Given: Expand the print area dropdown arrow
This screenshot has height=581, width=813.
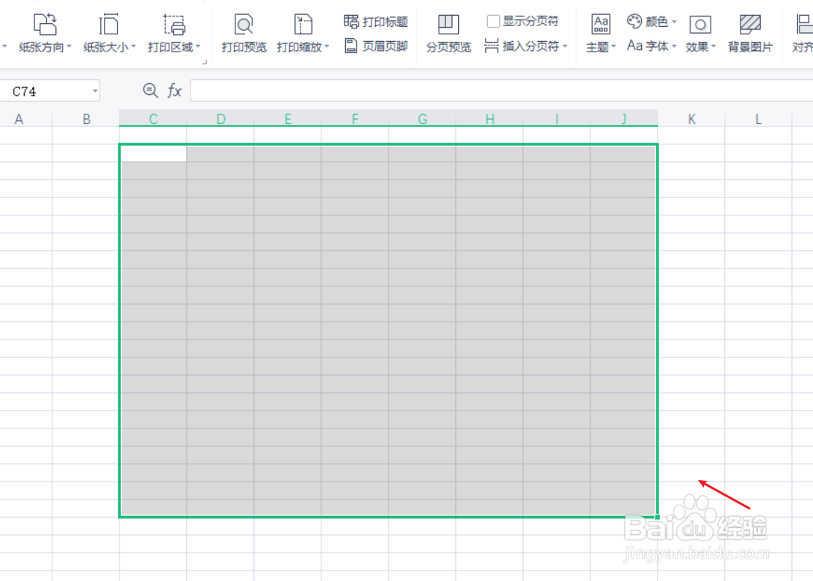Looking at the screenshot, I should pos(198,46).
